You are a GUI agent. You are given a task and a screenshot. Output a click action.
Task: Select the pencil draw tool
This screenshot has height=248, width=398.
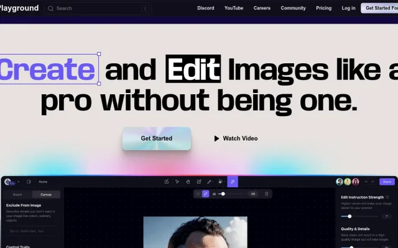pos(209,182)
